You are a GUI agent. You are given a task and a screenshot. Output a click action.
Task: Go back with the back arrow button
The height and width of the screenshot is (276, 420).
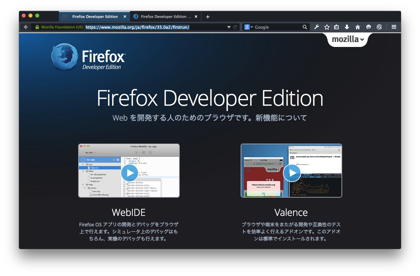tap(26, 27)
